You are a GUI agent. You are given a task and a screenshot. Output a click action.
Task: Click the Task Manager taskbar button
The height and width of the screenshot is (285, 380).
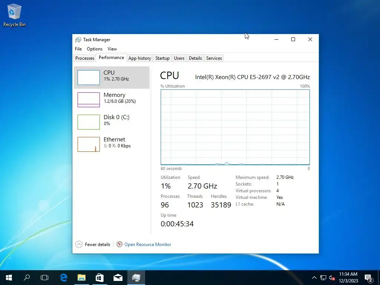click(136, 278)
